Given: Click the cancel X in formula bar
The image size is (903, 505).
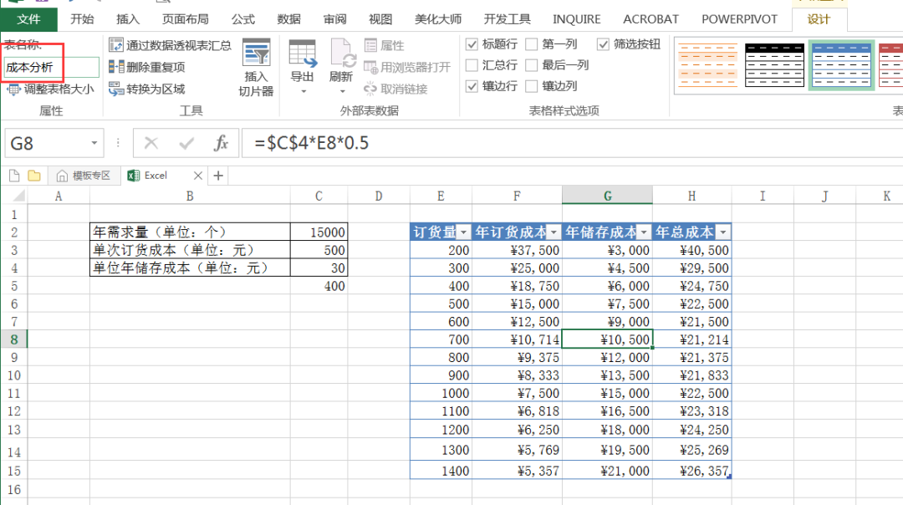Looking at the screenshot, I should pos(150,143).
